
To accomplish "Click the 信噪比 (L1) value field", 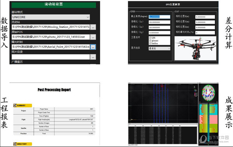I will click(160, 22).
